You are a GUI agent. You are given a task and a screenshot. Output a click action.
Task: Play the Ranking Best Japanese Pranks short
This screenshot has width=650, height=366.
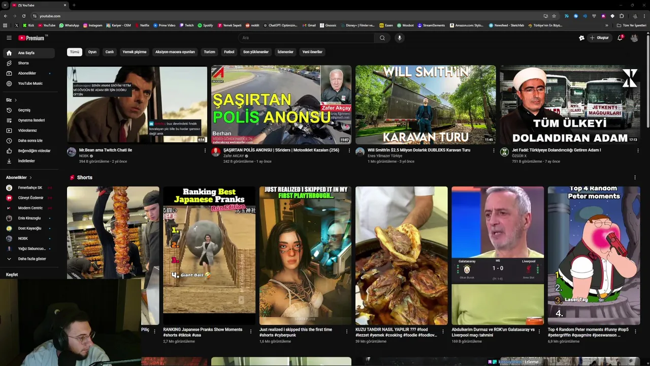[x=209, y=256]
